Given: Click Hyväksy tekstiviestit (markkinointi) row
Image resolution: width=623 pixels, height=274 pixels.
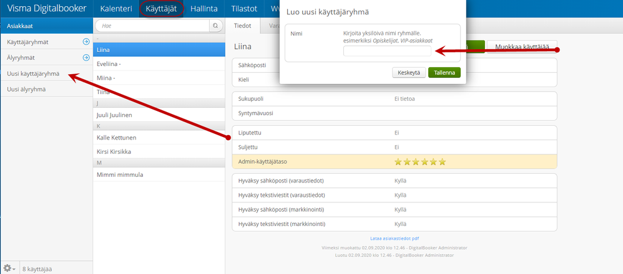Looking at the screenshot, I should pos(394,224).
